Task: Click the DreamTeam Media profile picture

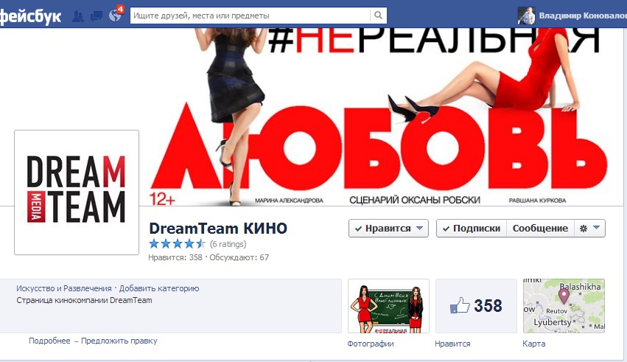Action: (x=77, y=192)
